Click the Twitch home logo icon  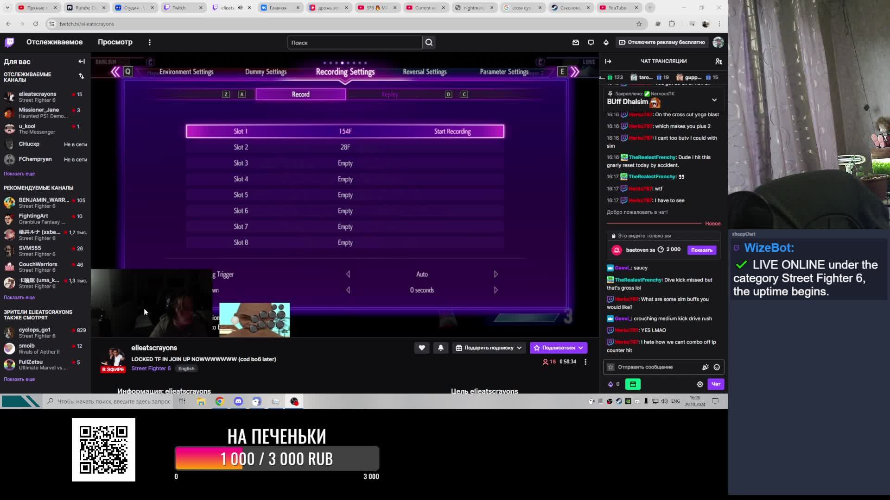(x=9, y=42)
